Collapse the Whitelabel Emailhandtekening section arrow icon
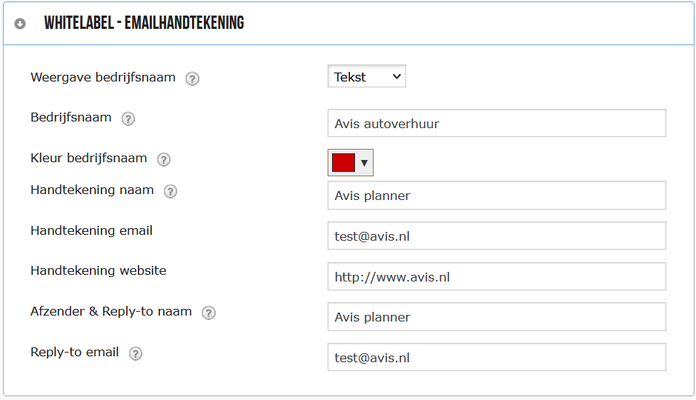This screenshot has width=696, height=400. [x=20, y=24]
